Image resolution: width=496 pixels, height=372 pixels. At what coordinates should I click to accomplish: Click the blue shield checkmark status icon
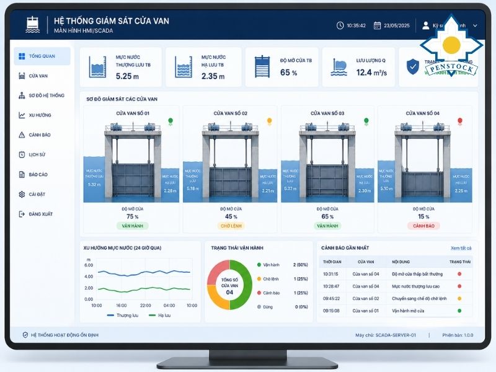413,66
